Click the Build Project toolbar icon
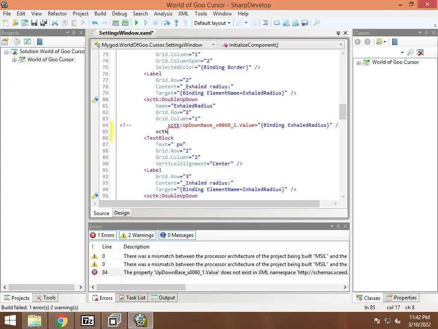This screenshot has height=329, width=438. [x=125, y=23]
